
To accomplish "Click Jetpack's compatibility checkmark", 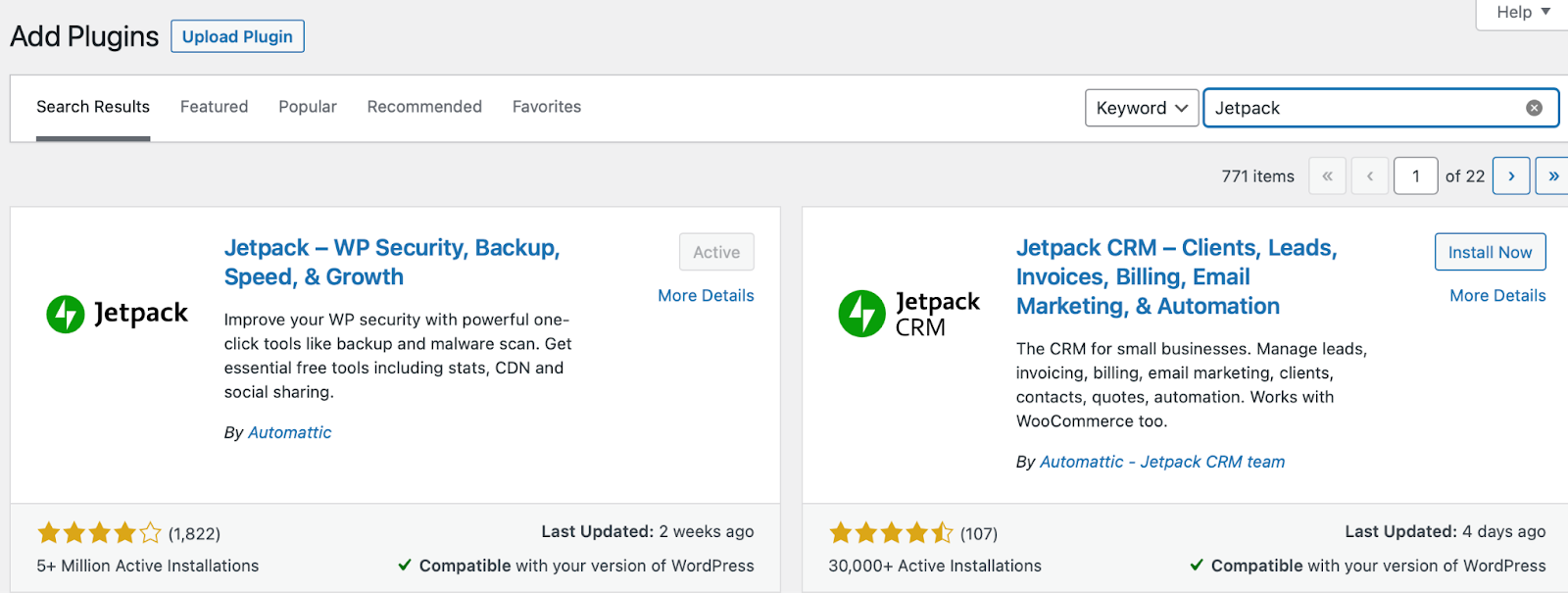I will [x=405, y=566].
